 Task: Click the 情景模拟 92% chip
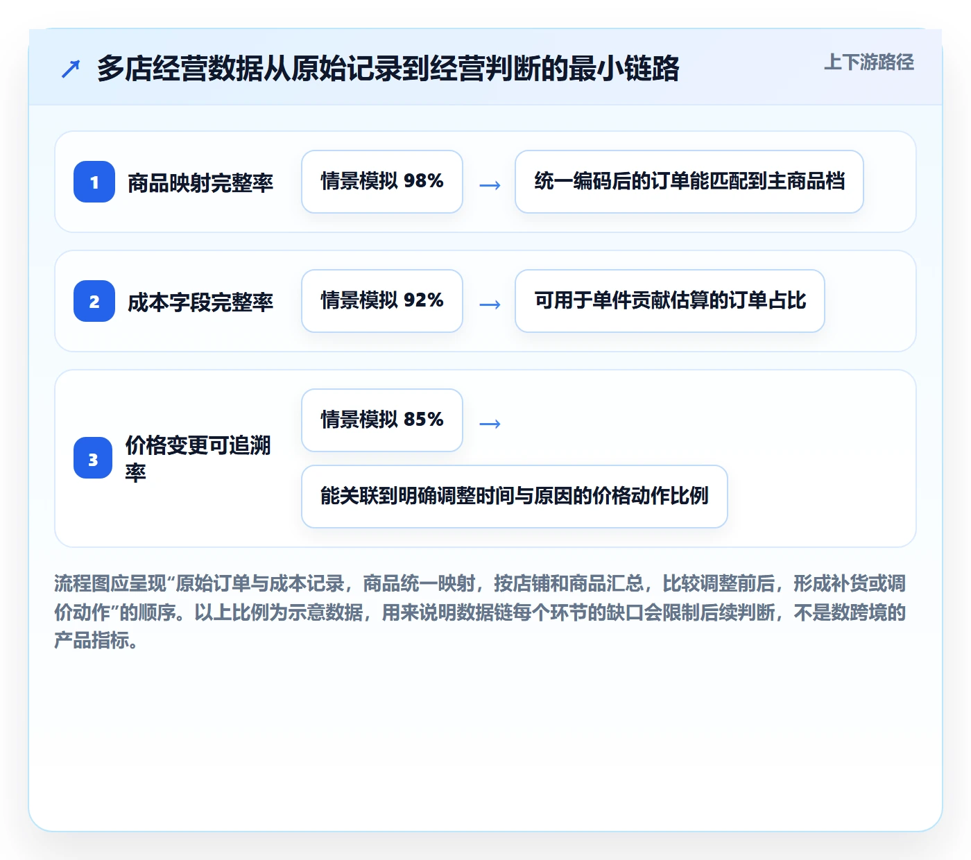point(382,301)
